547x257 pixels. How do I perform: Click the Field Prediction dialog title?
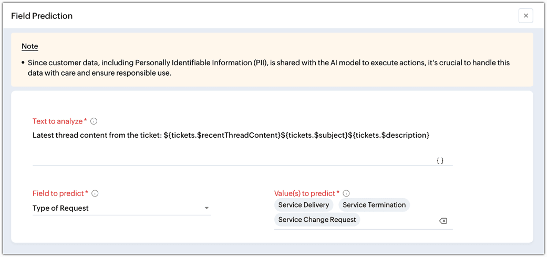point(42,16)
